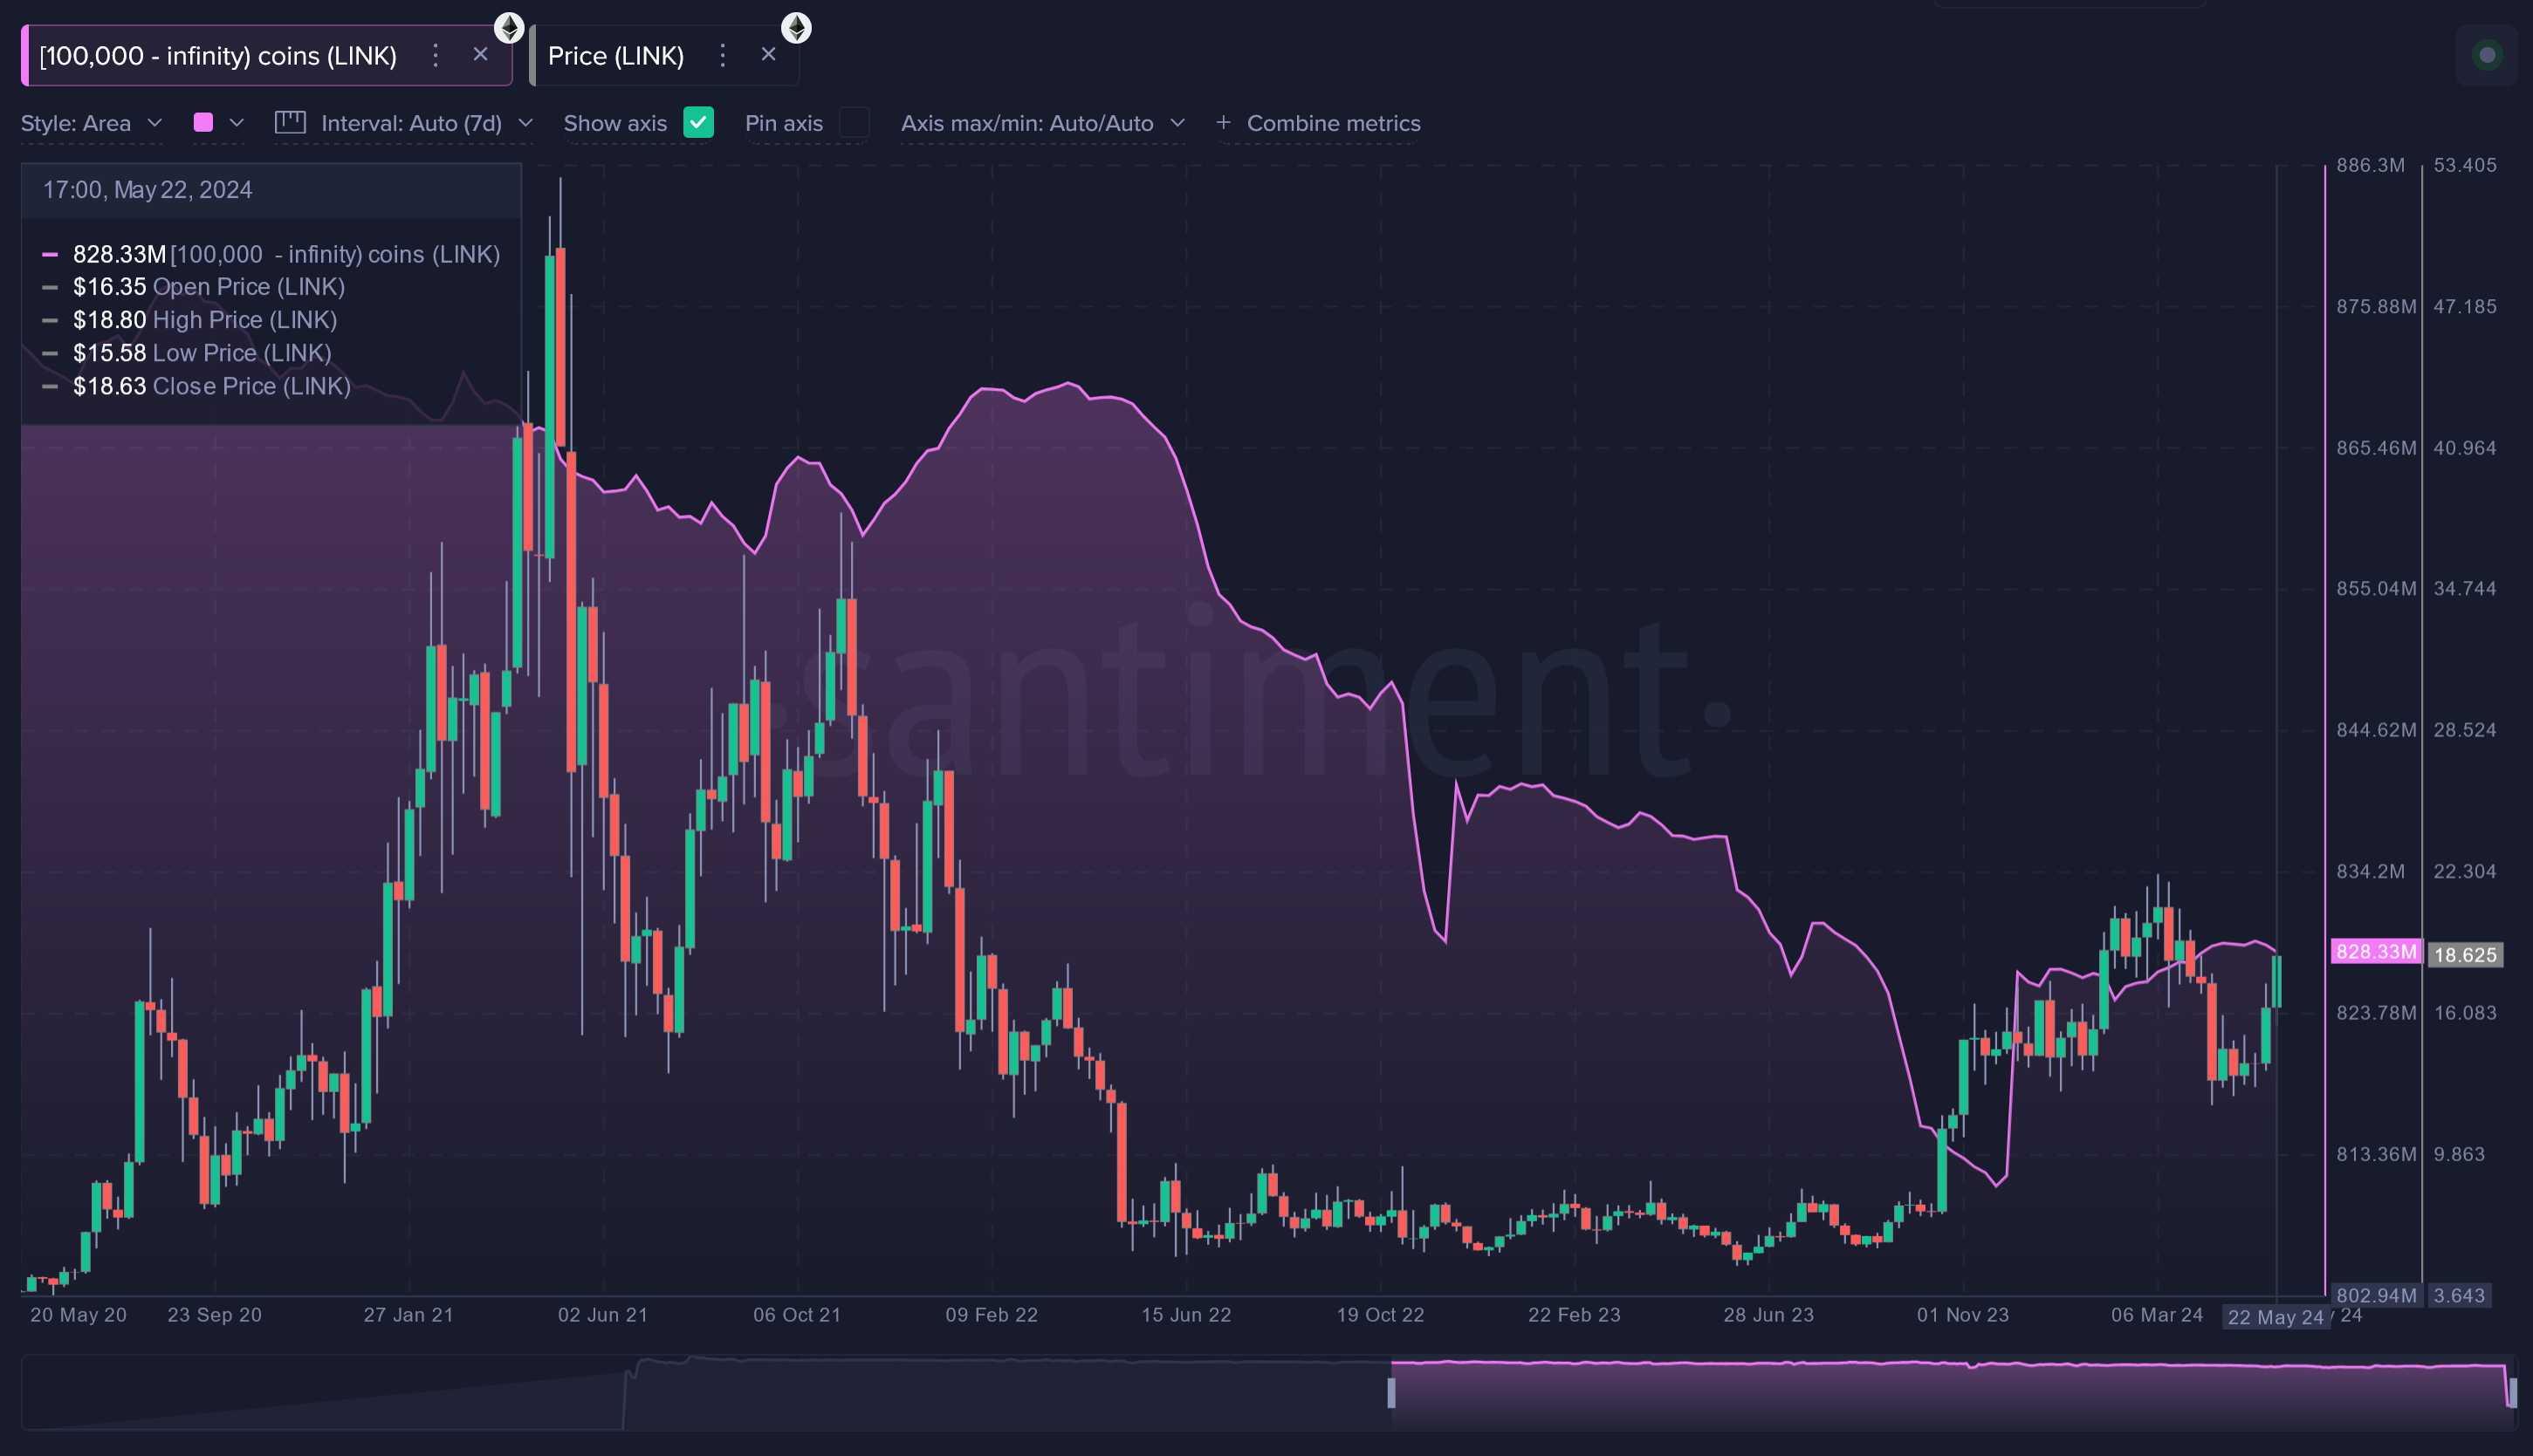Click the unselected area of the minimap navigator
2533x1456 pixels.
pos(705,1392)
